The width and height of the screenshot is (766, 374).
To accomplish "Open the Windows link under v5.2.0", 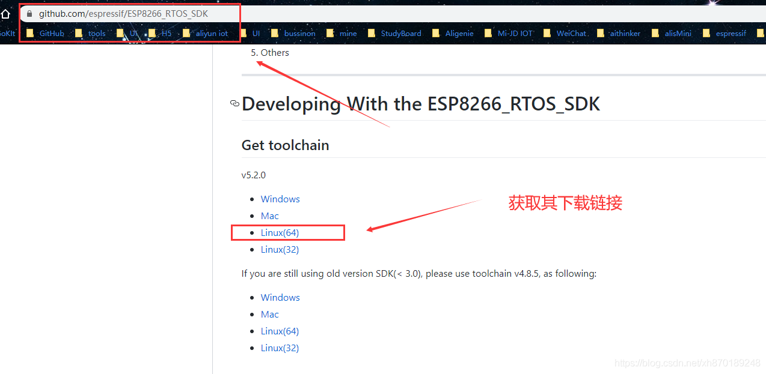I will [x=280, y=199].
